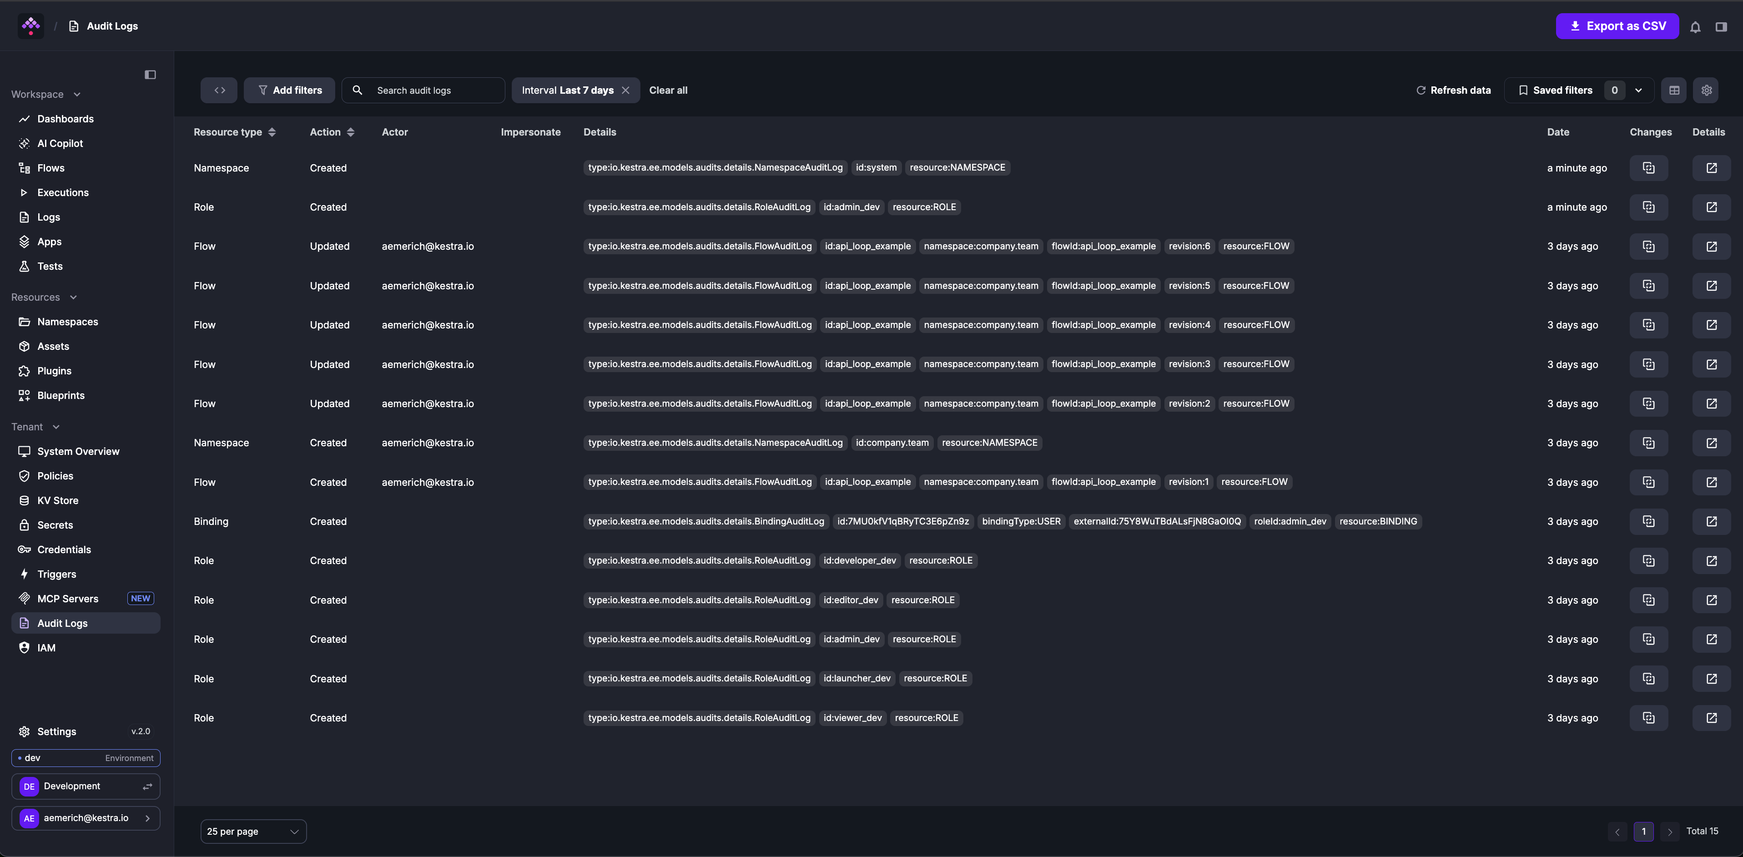Screen dimensions: 1743x857
Task: Open Blueprints page
Action: coord(86,395)
